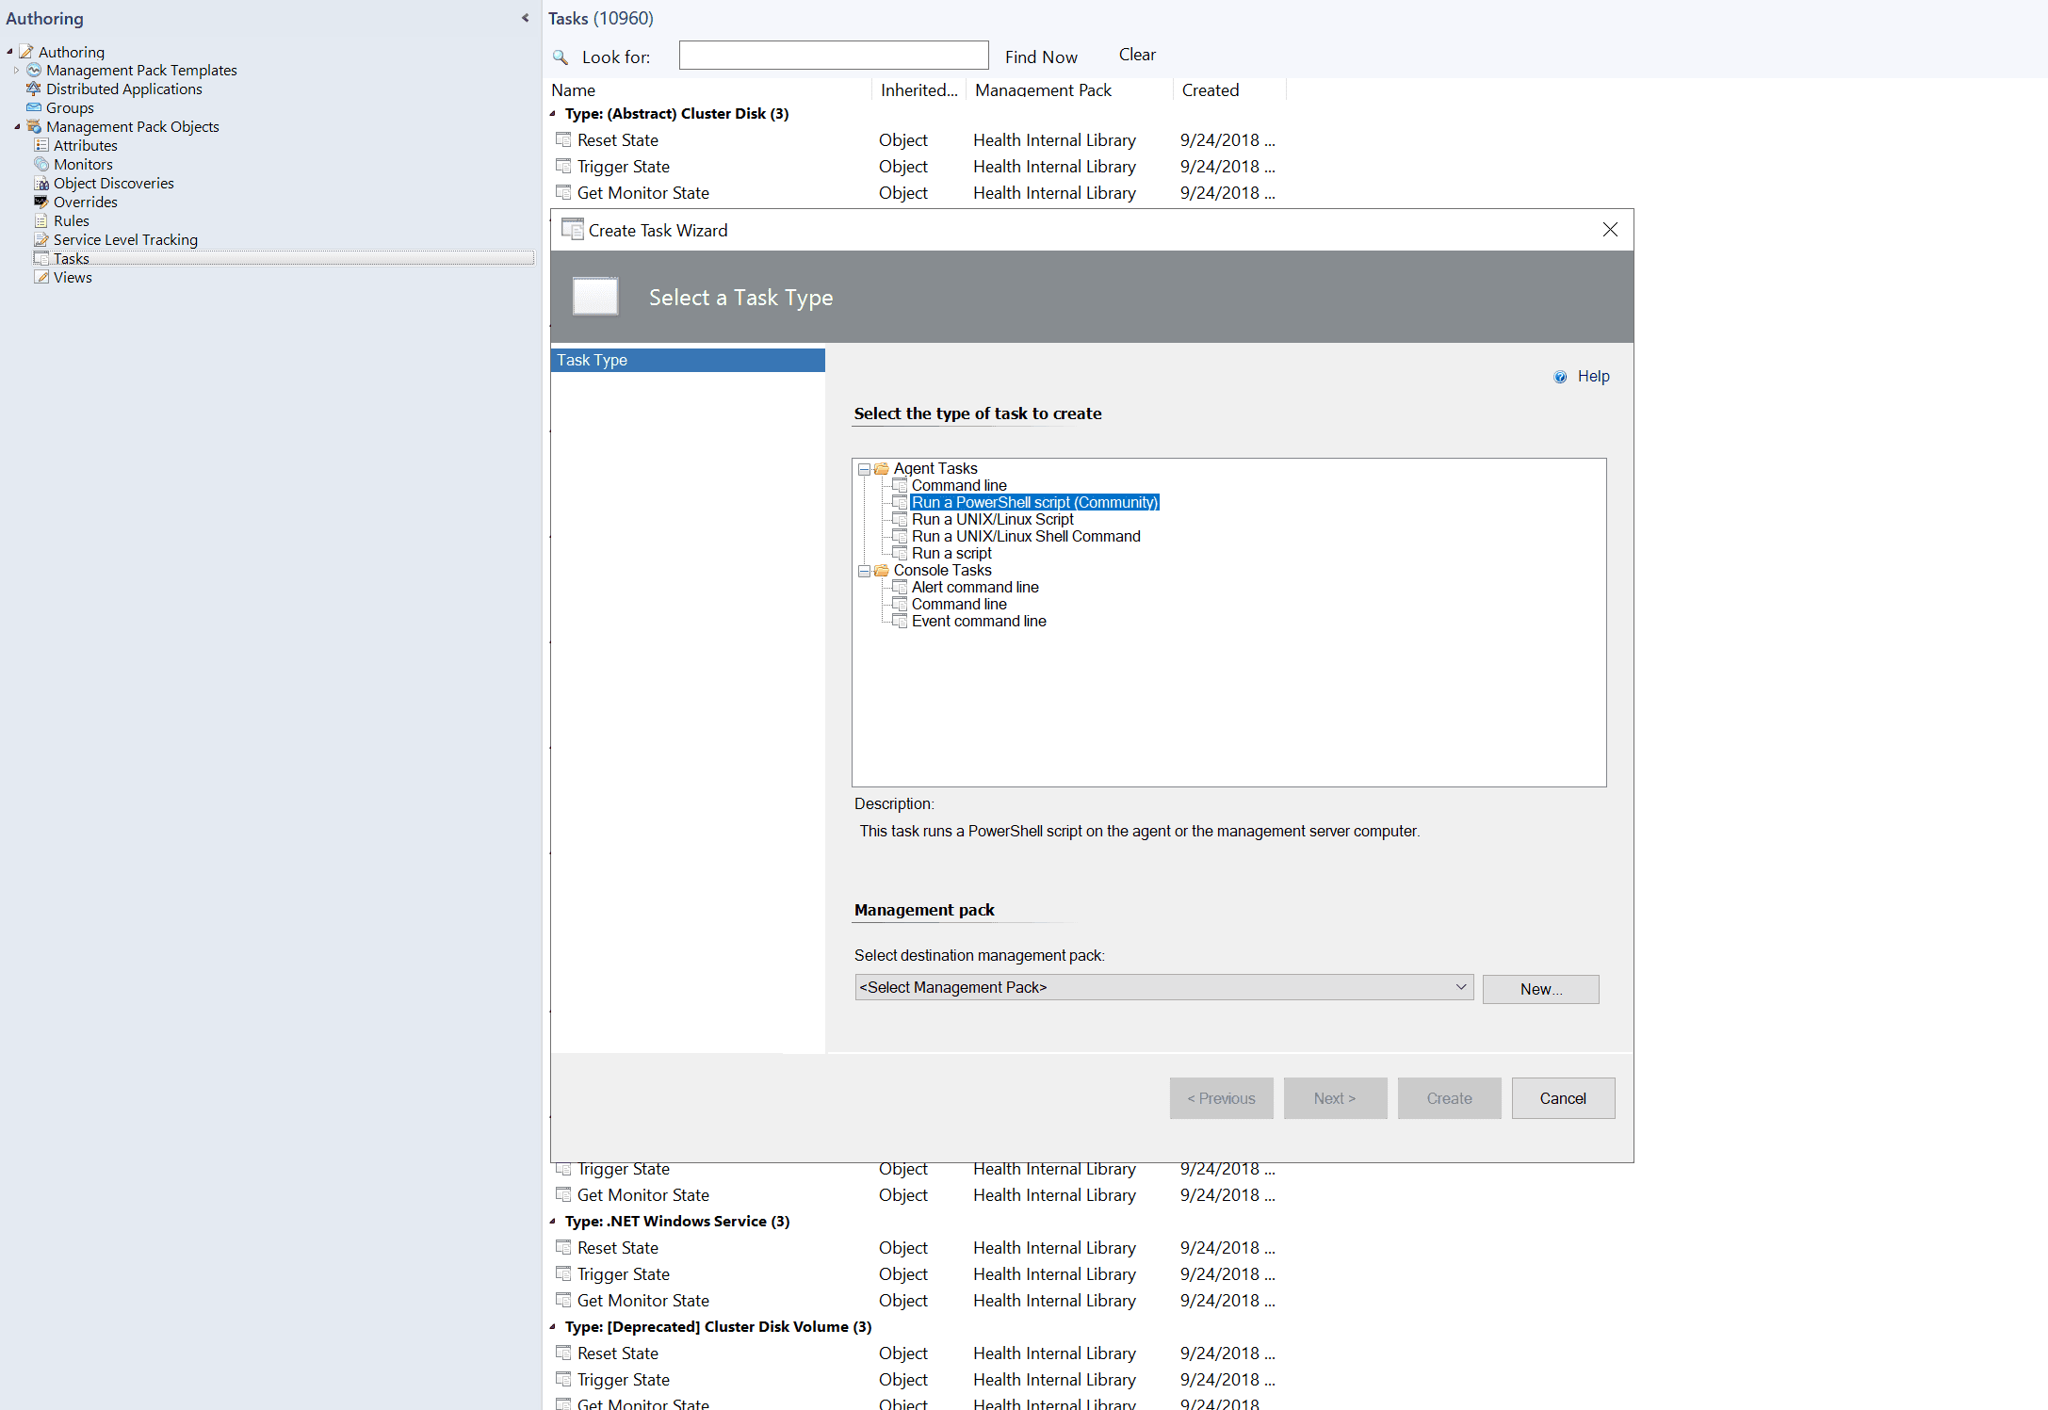Click the Monitors icon in Authoring tree

click(x=41, y=164)
